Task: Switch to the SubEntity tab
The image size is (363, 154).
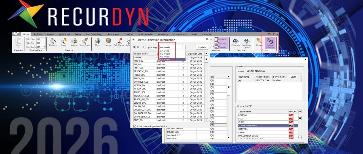Action: pyautogui.click(x=38, y=34)
